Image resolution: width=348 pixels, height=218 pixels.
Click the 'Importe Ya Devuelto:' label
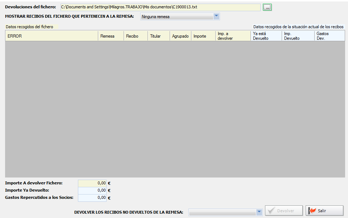[x=27, y=190]
